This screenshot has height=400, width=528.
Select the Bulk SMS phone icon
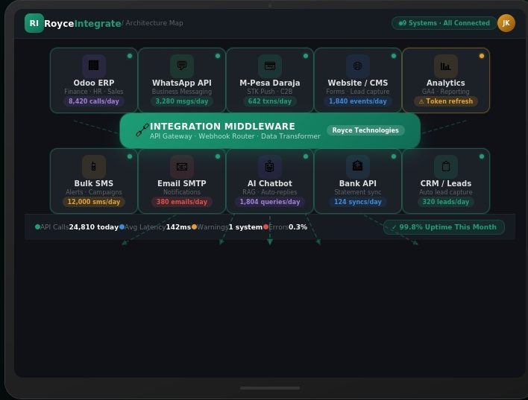(93, 166)
